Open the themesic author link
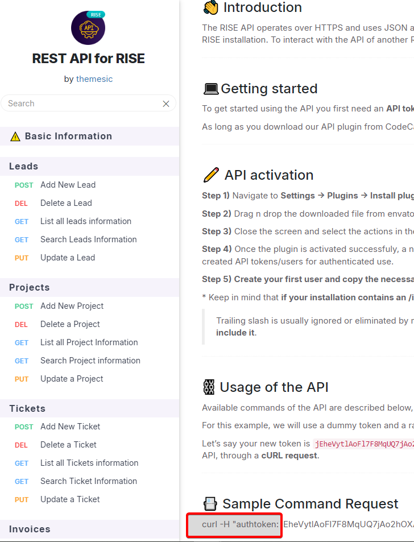This screenshot has height=542, width=414. [94, 79]
